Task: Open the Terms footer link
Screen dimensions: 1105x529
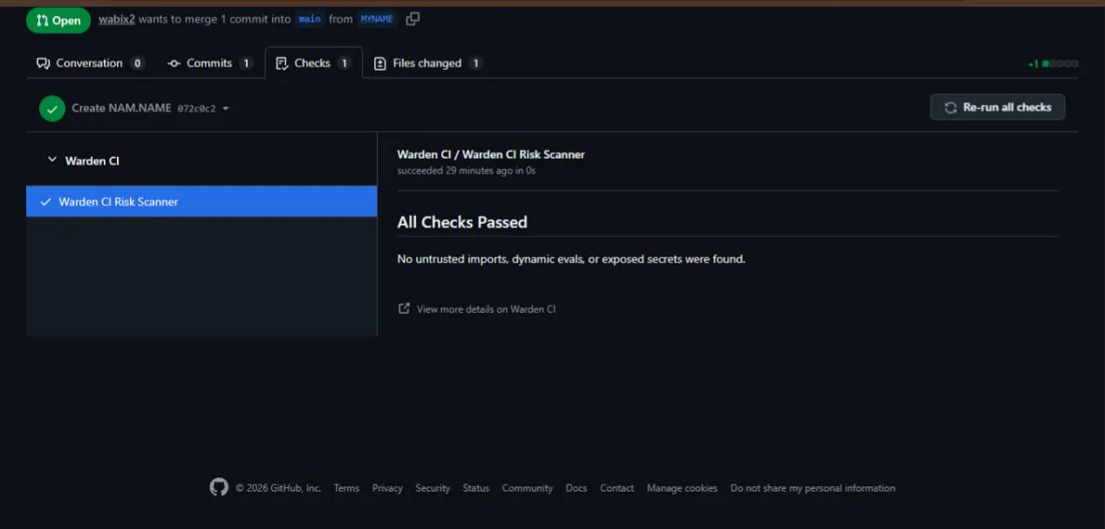Action: [x=346, y=488]
